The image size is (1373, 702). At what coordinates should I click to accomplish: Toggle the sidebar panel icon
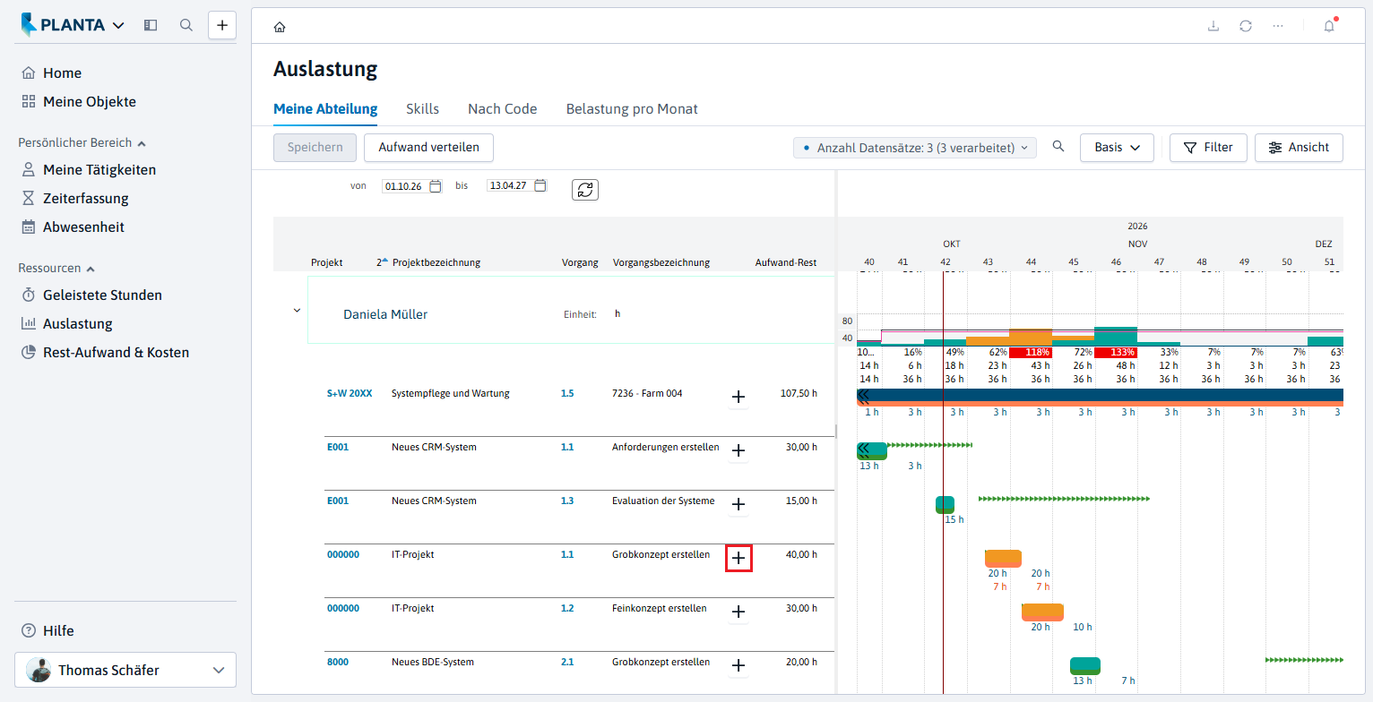point(151,25)
